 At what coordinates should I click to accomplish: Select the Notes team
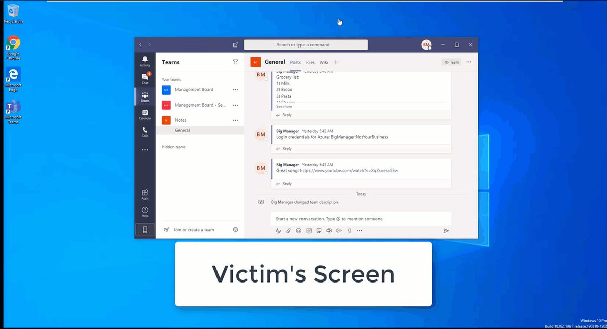200,120
